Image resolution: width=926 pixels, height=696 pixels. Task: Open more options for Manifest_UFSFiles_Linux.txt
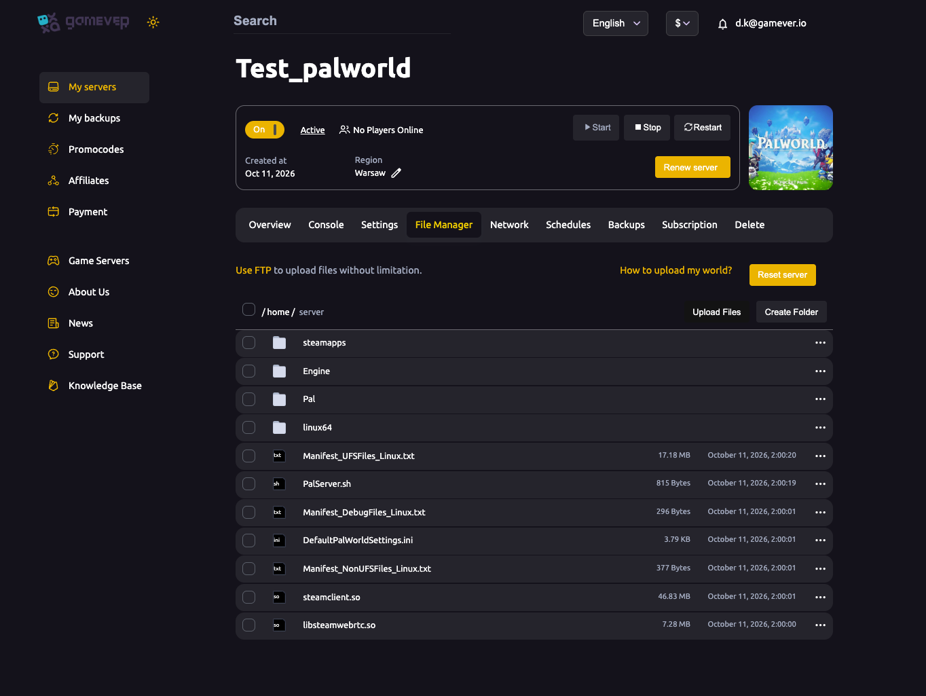pos(820,456)
